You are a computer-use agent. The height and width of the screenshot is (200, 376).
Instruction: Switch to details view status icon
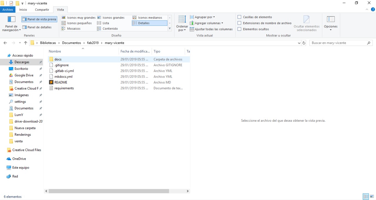pyautogui.click(x=366, y=196)
